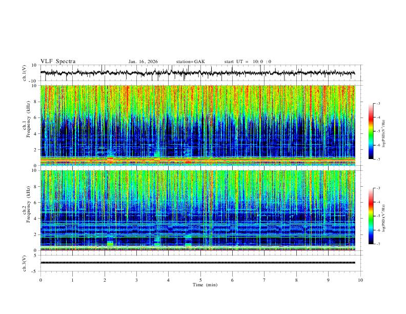Click the ch.1 frequency tick label '8'
The image size is (406, 314).
[x=35, y=102]
